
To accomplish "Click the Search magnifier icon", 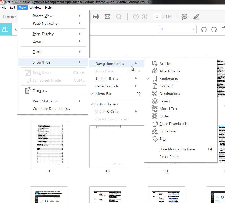I will pos(119,17).
